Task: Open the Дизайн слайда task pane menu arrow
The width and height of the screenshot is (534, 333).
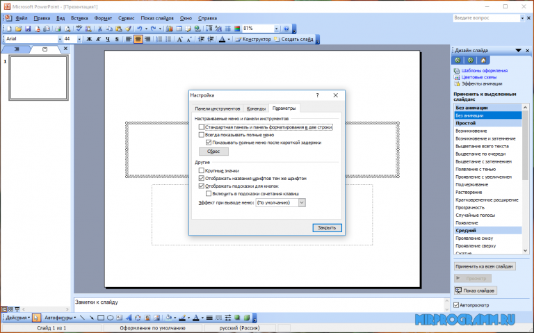Action: coord(518,50)
